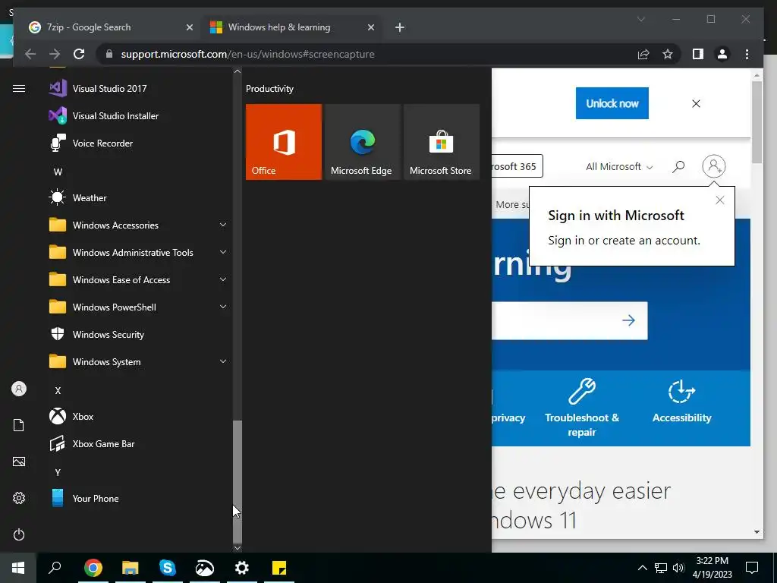Switch to 7zip - Google Search tab
Screen dimensions: 777x583
pyautogui.click(x=112, y=27)
